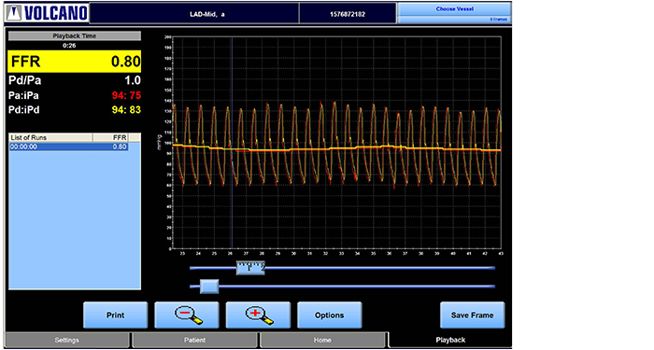Image resolution: width=654 pixels, height=350 pixels.
Task: Go to the Home tab
Action: [x=322, y=340]
